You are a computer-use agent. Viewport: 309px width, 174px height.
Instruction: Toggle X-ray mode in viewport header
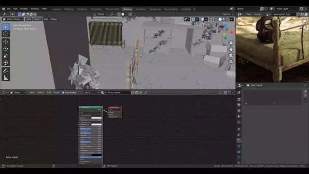pos(211,19)
